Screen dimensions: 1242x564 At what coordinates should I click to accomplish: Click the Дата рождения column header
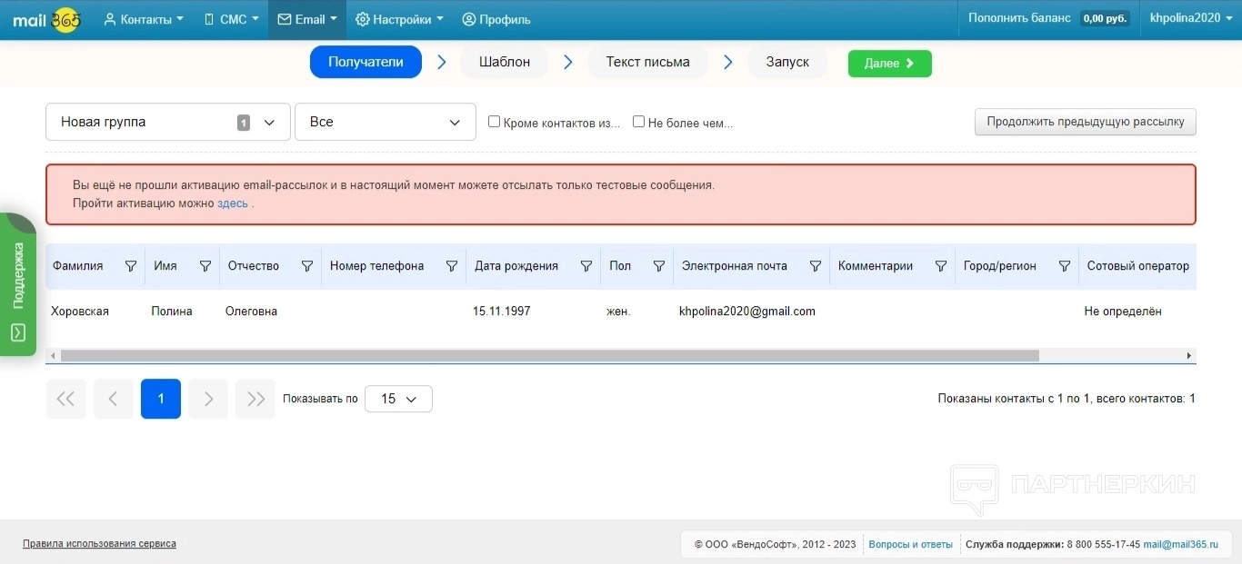point(516,266)
